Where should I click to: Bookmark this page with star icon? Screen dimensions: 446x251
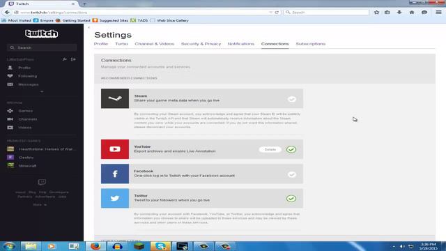click(376, 13)
